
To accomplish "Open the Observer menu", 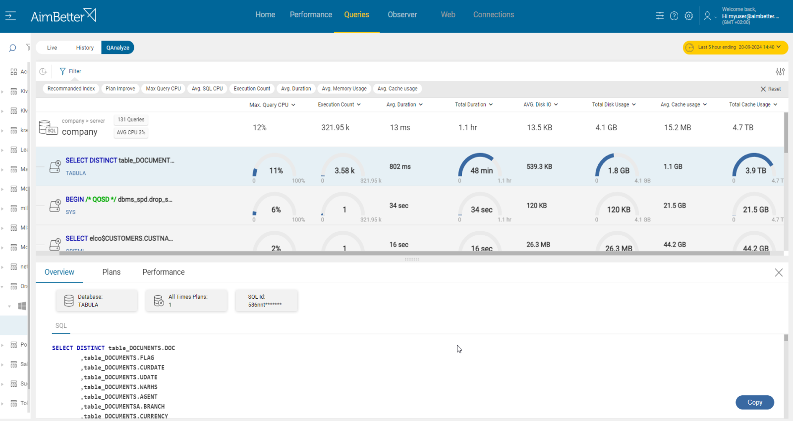I will pos(402,15).
